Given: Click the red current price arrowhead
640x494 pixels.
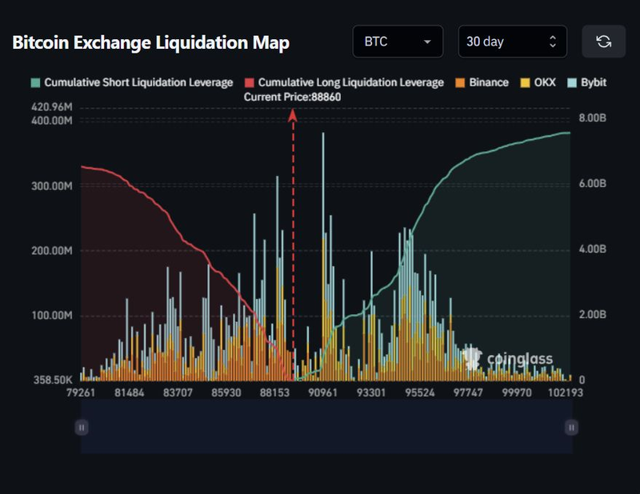Looking at the screenshot, I should pyautogui.click(x=293, y=117).
